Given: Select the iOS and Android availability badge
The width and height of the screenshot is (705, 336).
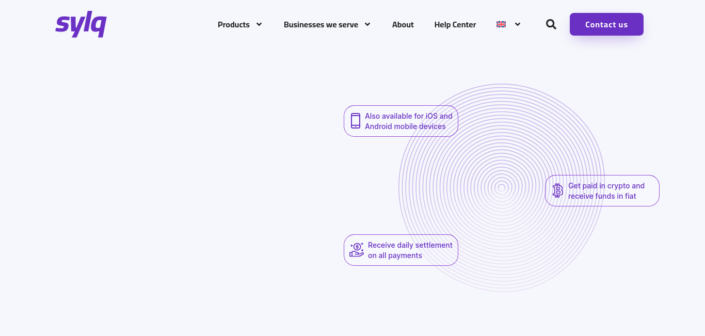Looking at the screenshot, I should tap(401, 121).
